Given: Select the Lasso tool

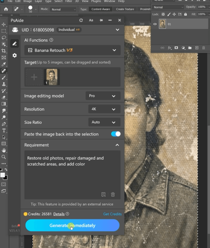Looking at the screenshot, I should (3, 38).
